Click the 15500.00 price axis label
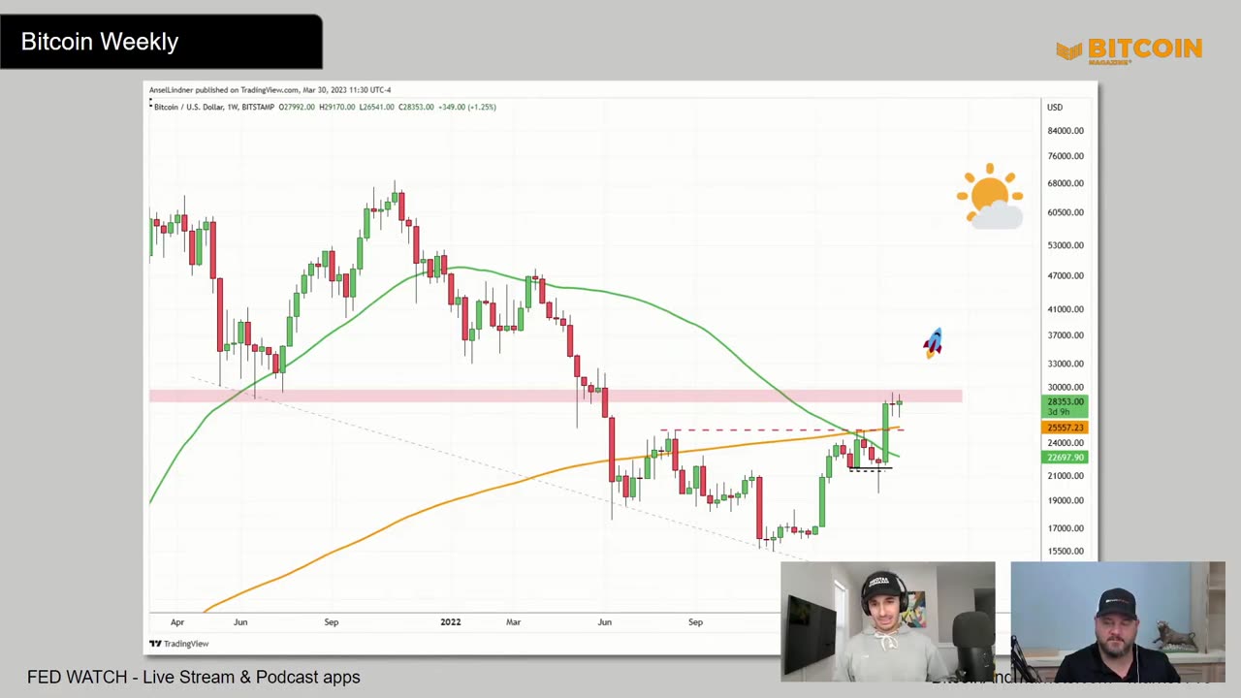Image resolution: width=1241 pixels, height=698 pixels. point(1066,552)
